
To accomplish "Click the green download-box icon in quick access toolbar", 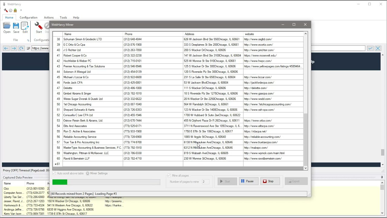I will coord(15,10).
